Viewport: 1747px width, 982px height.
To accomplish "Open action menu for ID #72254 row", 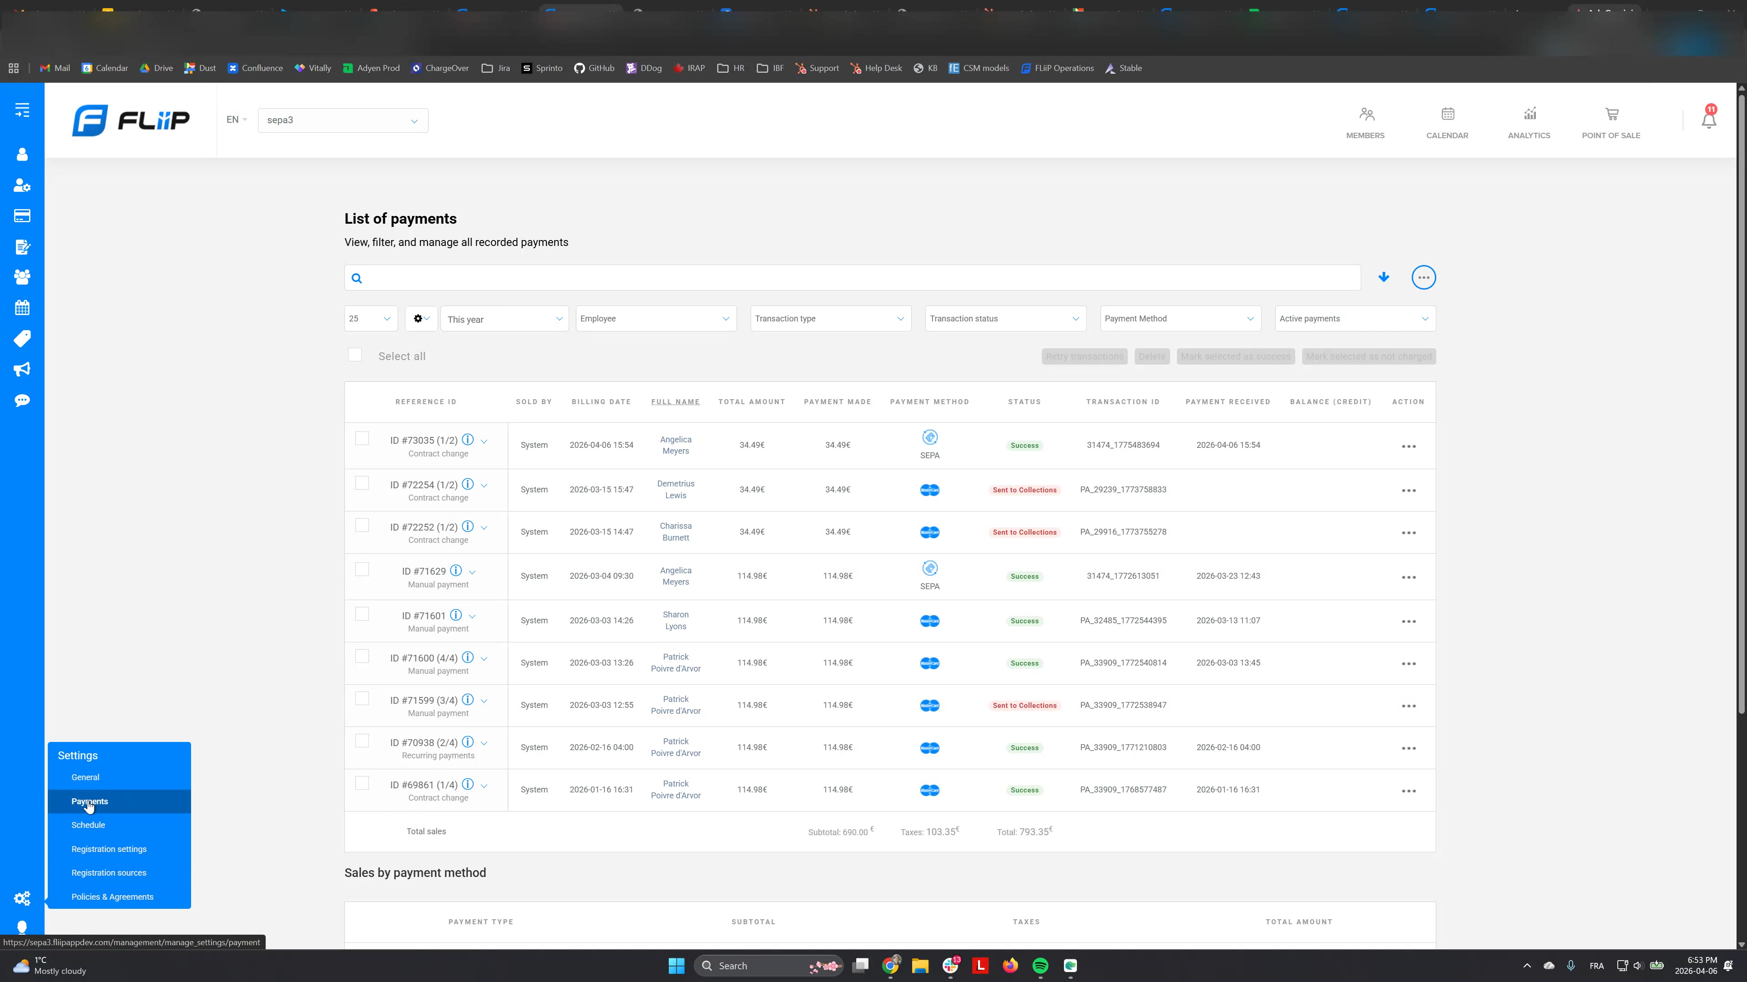I will point(1409,491).
